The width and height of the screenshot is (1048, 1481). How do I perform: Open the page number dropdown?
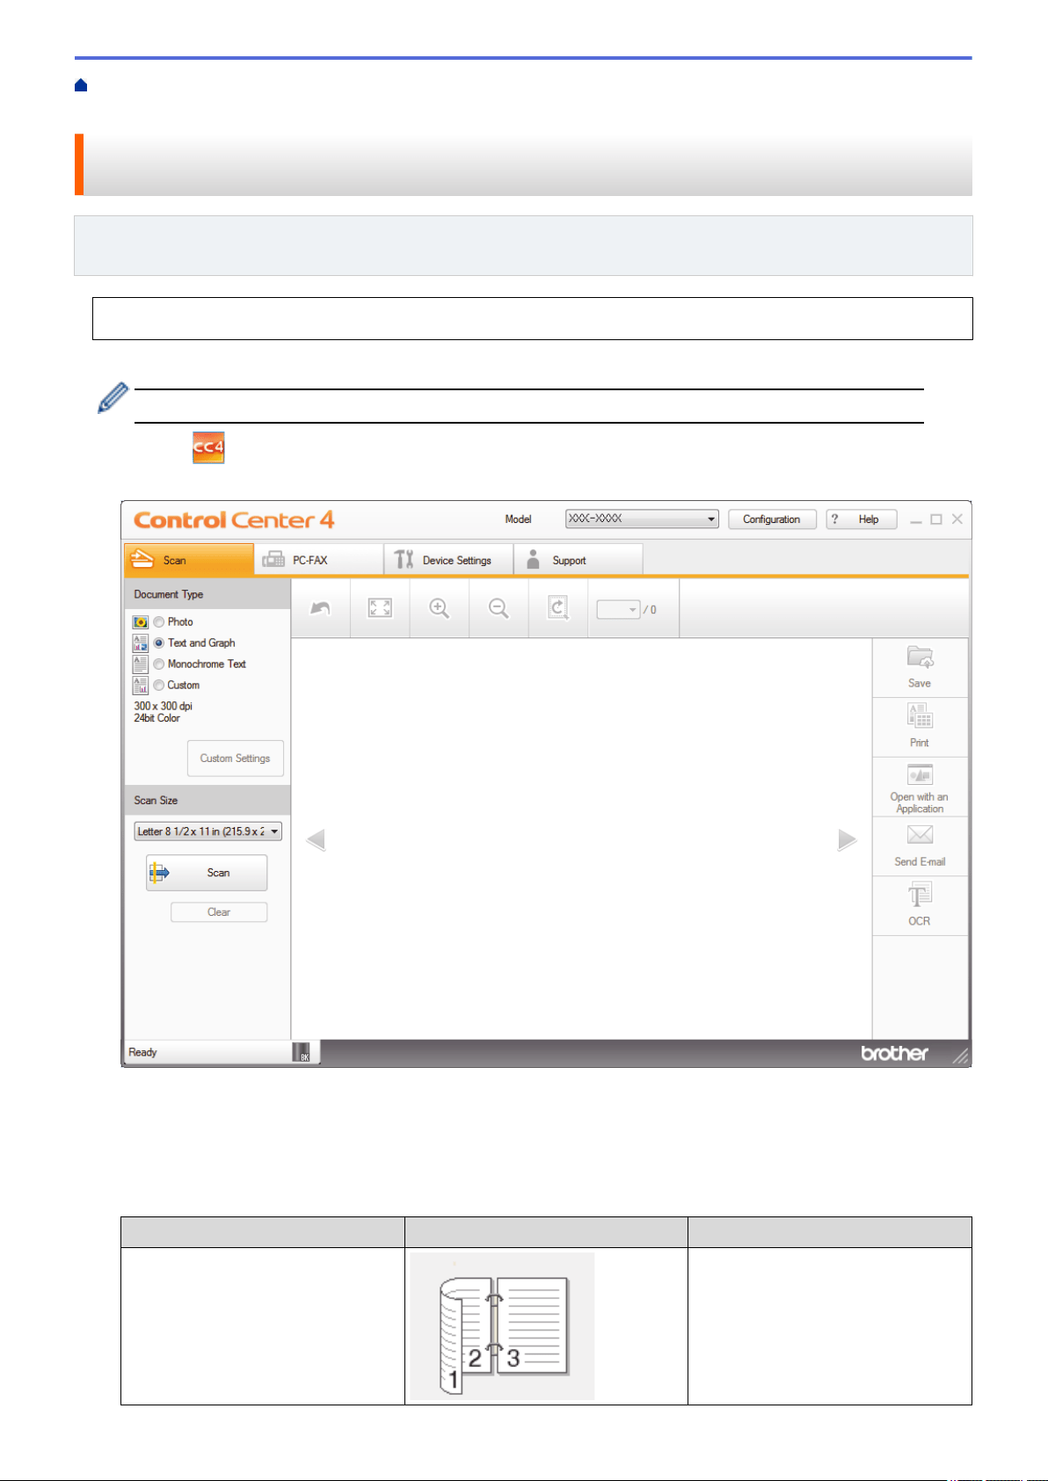click(618, 609)
